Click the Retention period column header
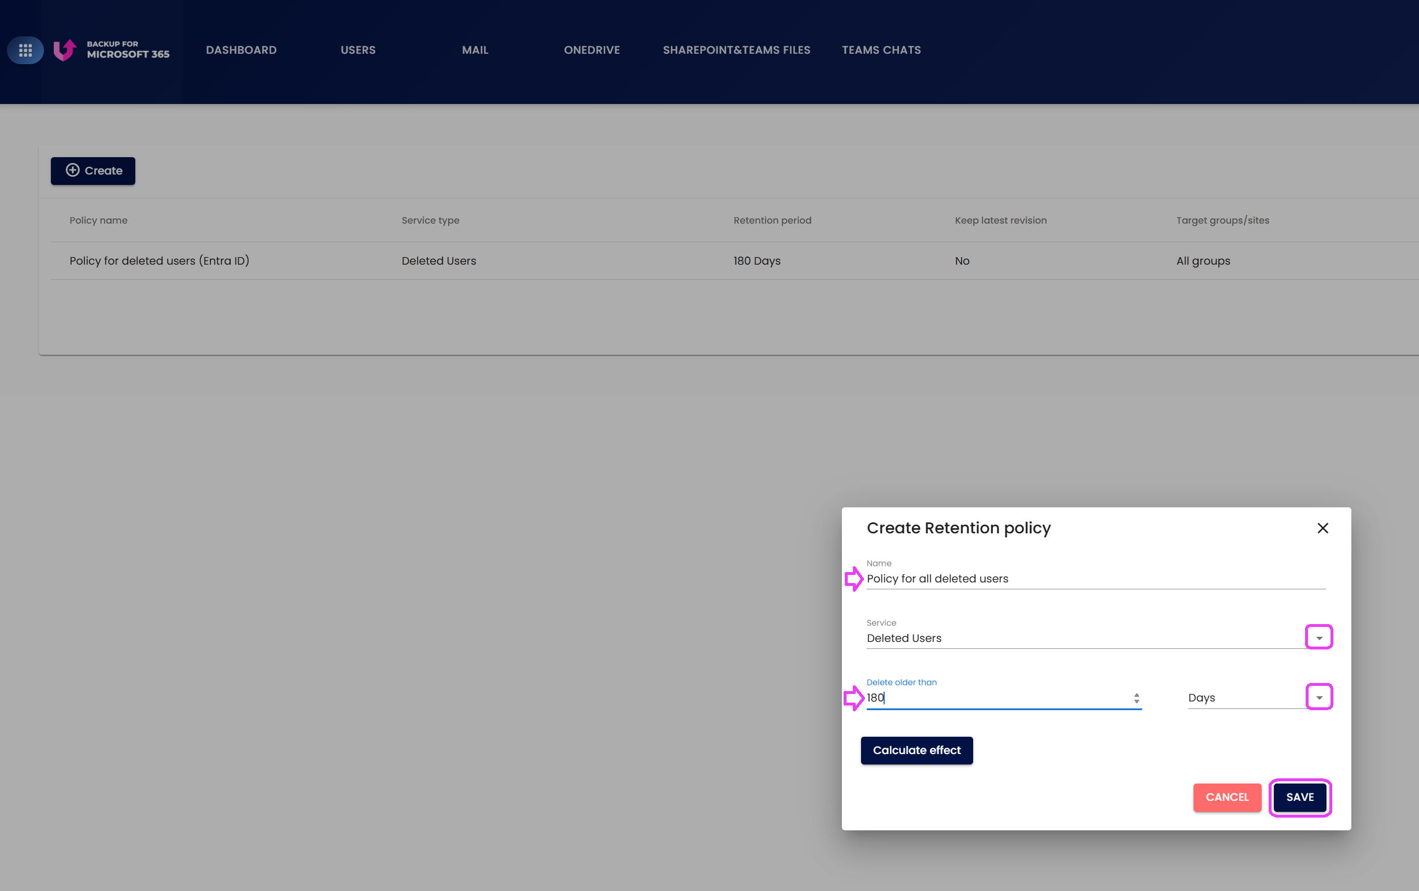This screenshot has height=891, width=1419. 772,220
